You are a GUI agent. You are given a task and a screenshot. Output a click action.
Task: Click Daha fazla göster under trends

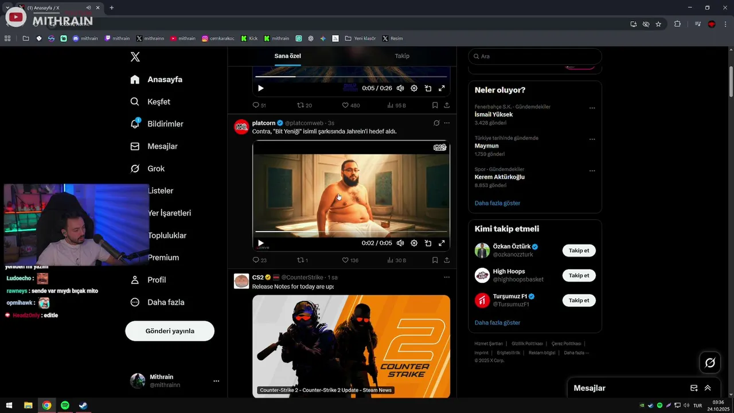pyautogui.click(x=497, y=203)
